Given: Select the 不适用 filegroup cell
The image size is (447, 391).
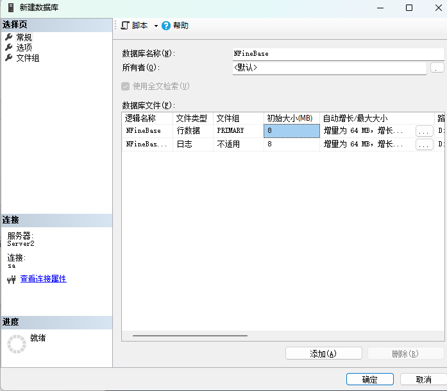Looking at the screenshot, I should tap(239, 144).
